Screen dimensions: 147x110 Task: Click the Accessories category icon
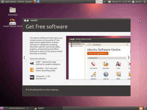pyautogui.click(x=93, y=64)
